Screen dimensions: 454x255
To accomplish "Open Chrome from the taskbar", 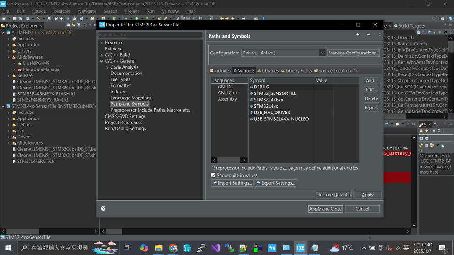I will pos(173,248).
